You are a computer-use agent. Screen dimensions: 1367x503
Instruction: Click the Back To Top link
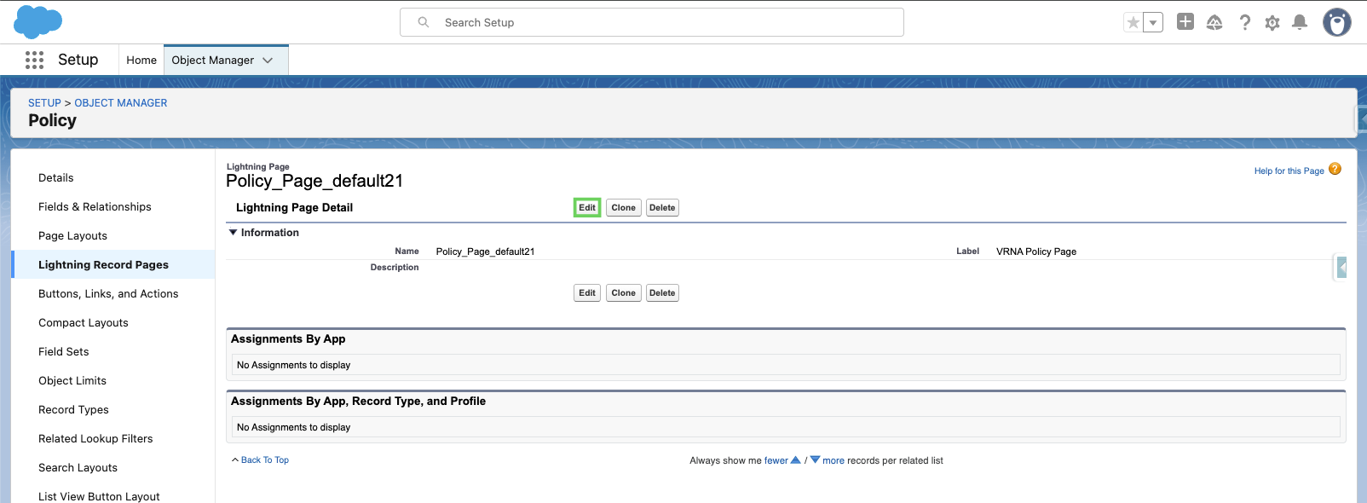(265, 460)
